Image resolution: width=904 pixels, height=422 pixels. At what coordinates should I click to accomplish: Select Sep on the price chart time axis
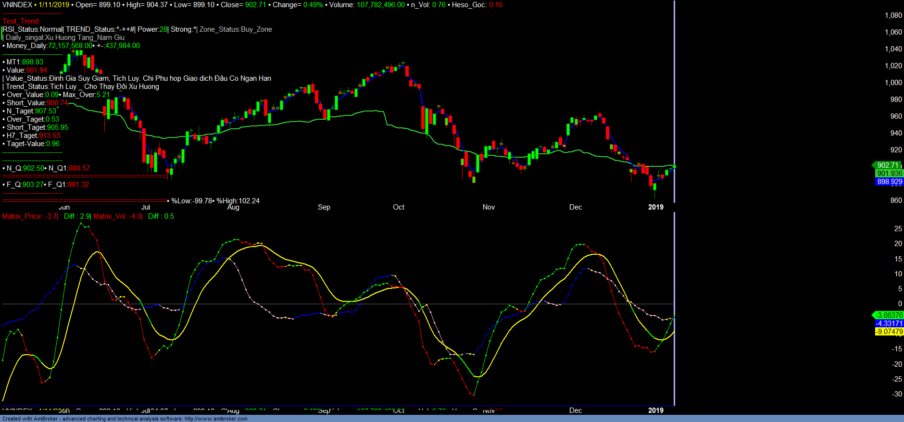324,207
